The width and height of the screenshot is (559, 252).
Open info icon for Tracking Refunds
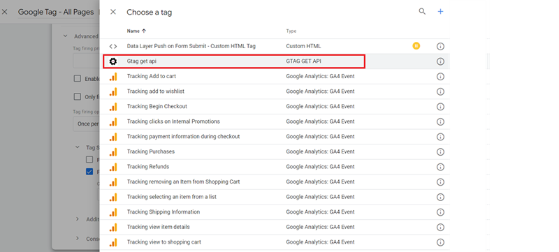point(440,167)
